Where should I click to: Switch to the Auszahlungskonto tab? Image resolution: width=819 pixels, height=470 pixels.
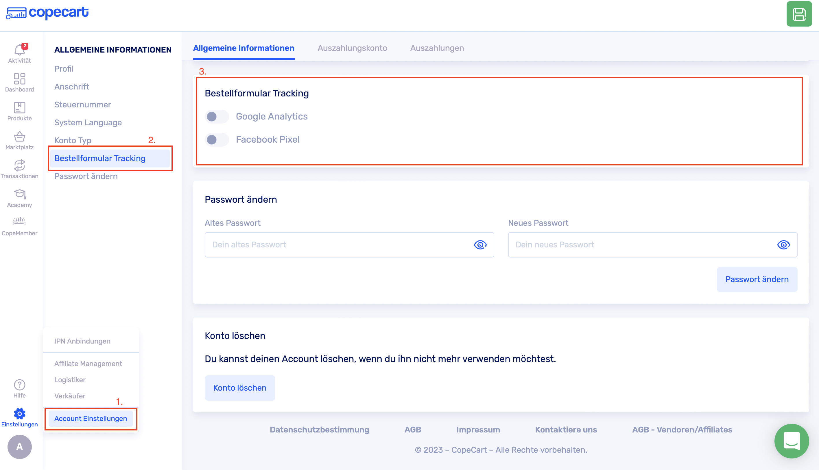[352, 48]
